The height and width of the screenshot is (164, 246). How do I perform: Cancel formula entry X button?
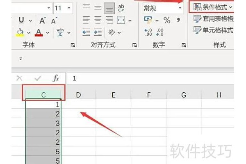(19, 78)
